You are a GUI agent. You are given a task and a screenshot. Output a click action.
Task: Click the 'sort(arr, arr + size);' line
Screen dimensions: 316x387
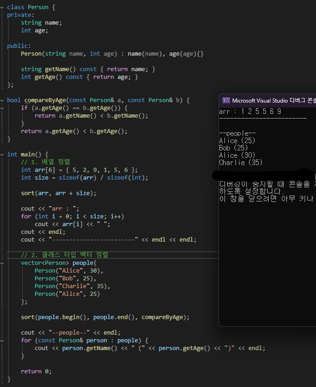pyautogui.click(x=59, y=193)
